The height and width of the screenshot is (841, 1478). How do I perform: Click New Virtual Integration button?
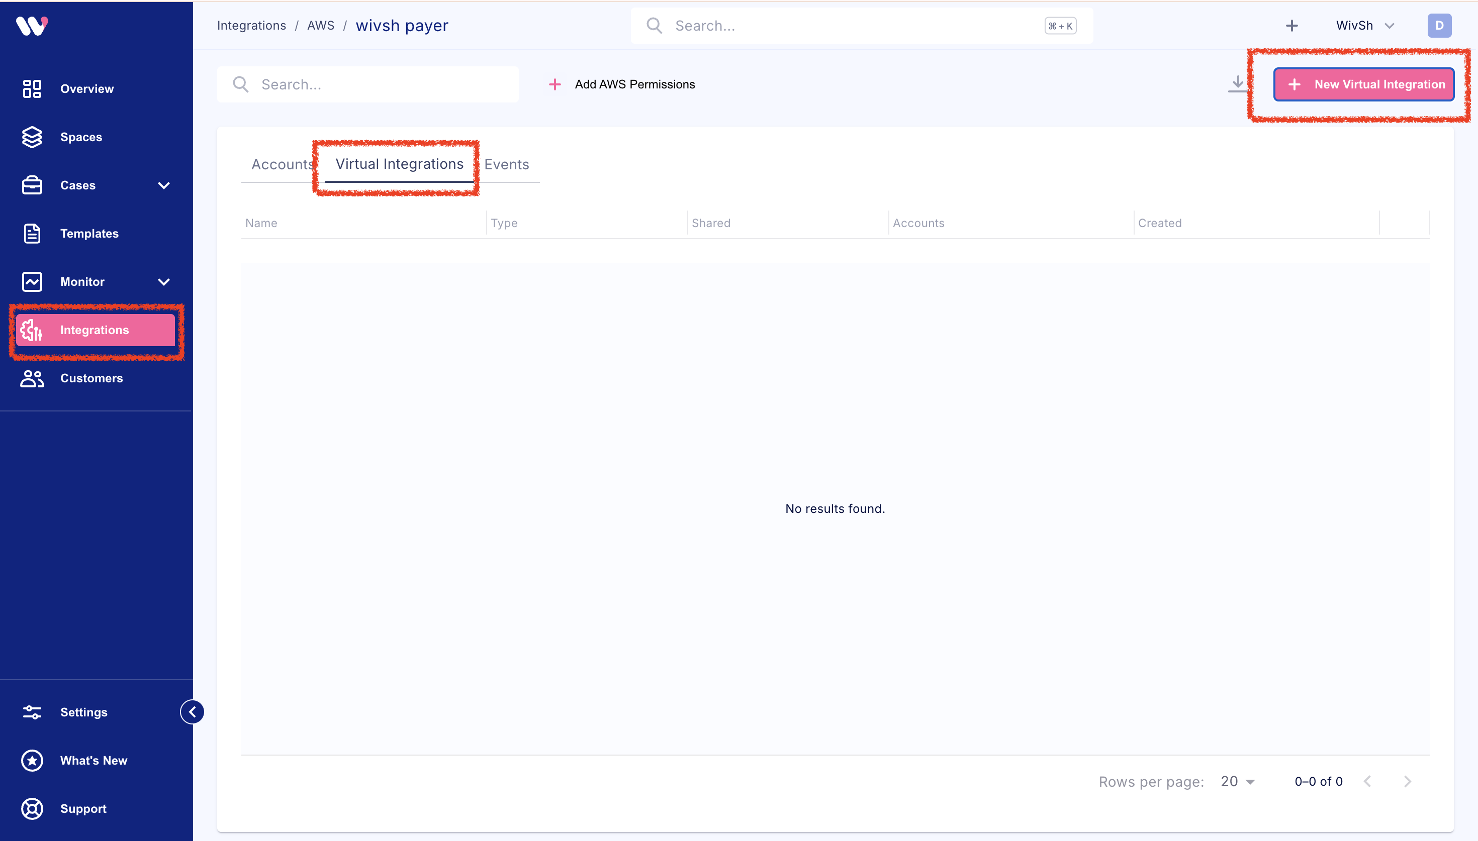point(1363,84)
